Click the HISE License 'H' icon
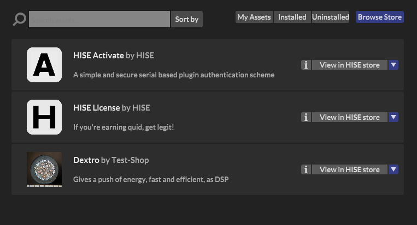The width and height of the screenshot is (417, 225). point(44,117)
